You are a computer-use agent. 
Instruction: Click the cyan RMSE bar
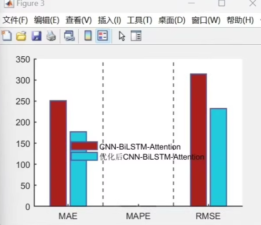pos(219,157)
